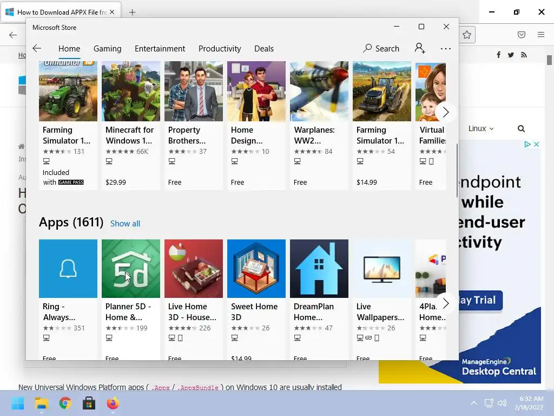This screenshot has height=416, width=554.
Task: Open the Planner 5D app icon
Action: pyautogui.click(x=131, y=269)
